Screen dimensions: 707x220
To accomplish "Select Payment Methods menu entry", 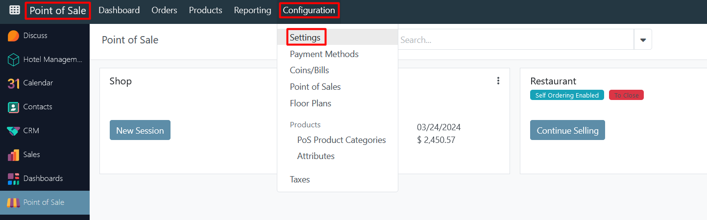I will (324, 54).
